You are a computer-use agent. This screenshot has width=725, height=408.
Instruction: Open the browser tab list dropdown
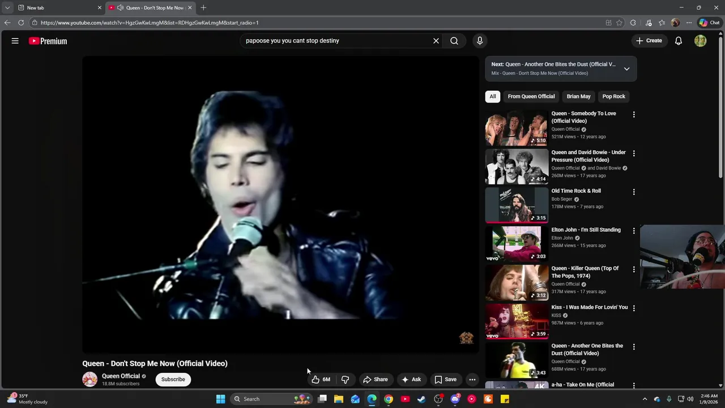(7, 8)
